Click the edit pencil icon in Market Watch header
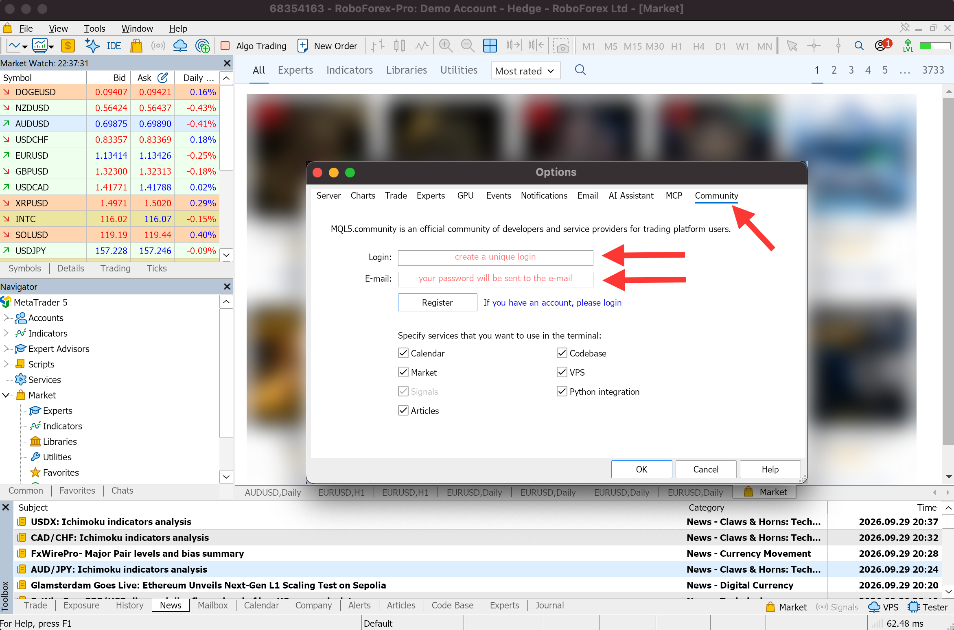954x630 pixels. coord(163,77)
